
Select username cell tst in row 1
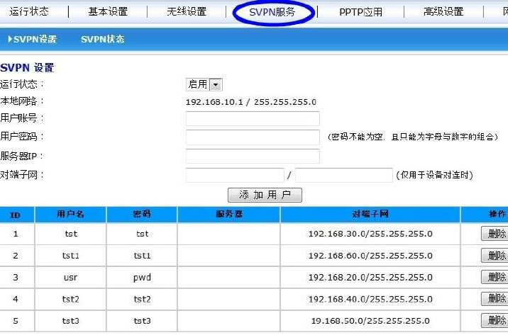click(71, 234)
